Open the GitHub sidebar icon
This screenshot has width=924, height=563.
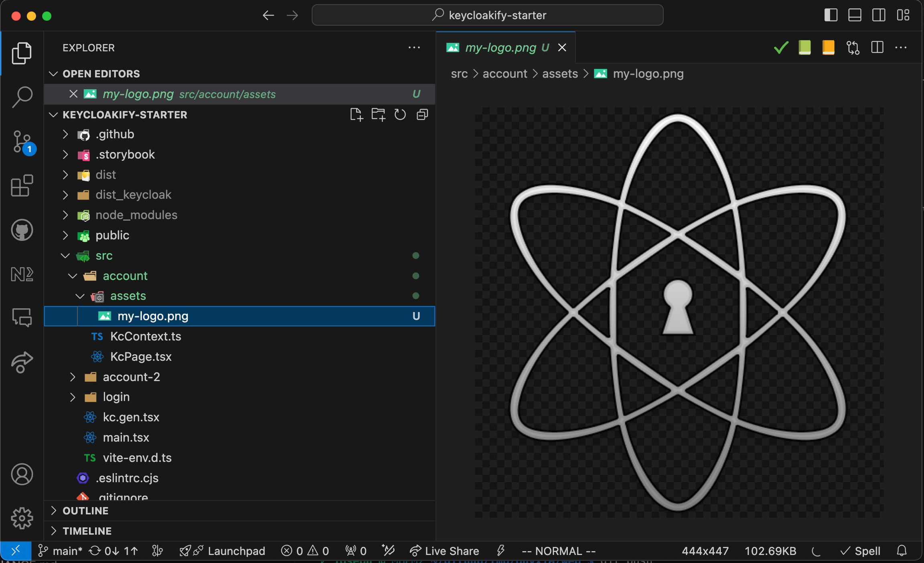(x=22, y=230)
